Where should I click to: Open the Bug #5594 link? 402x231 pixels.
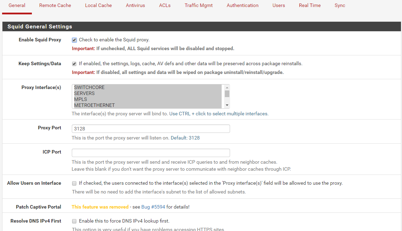pos(153,207)
